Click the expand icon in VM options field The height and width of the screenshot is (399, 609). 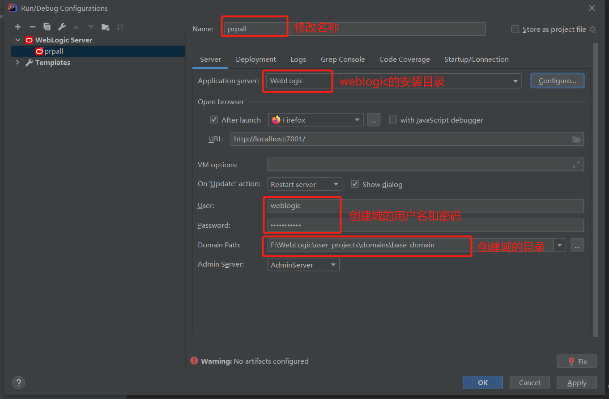576,165
